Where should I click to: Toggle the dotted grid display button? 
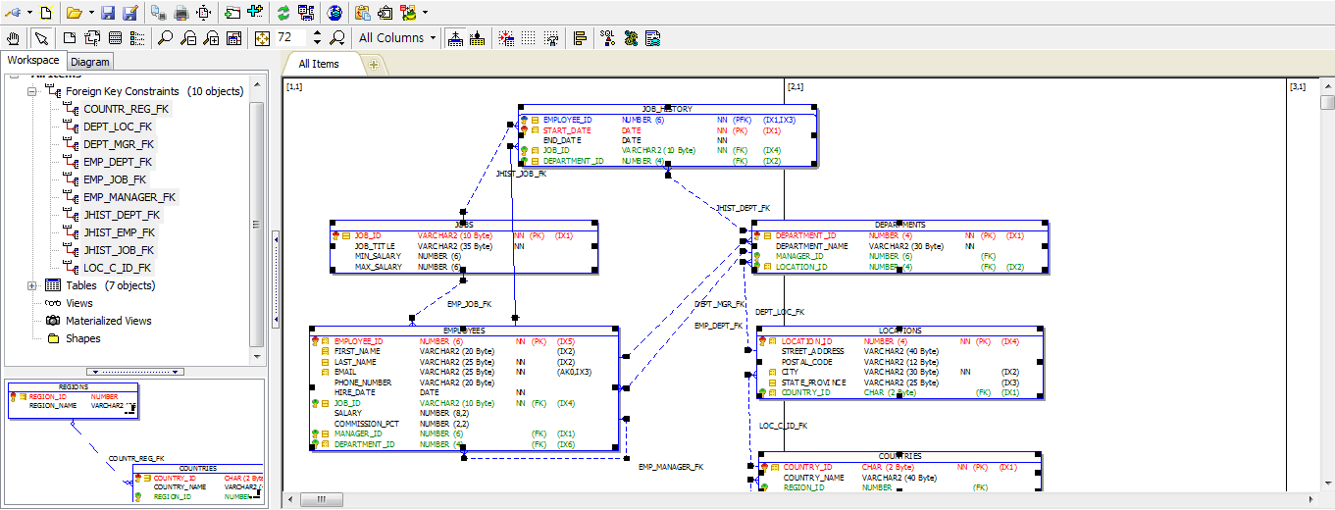(529, 38)
